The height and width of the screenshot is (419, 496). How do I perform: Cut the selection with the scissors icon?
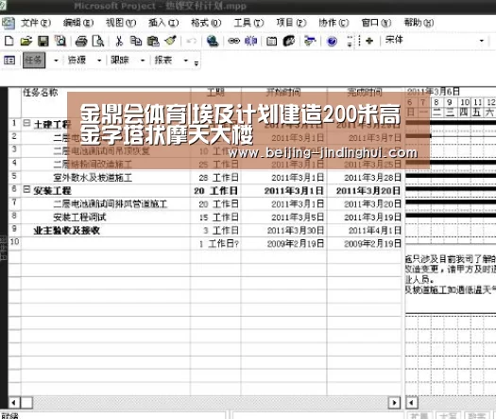(x=119, y=41)
